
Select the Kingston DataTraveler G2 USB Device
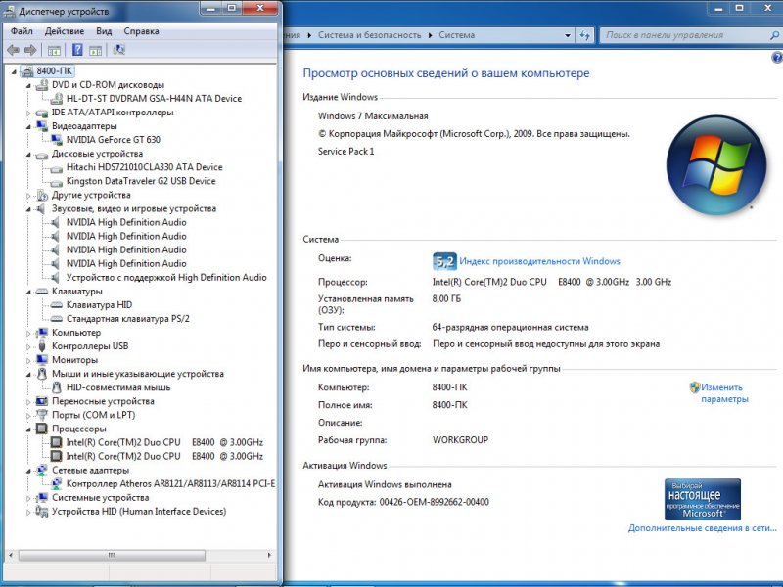tap(59, 181)
